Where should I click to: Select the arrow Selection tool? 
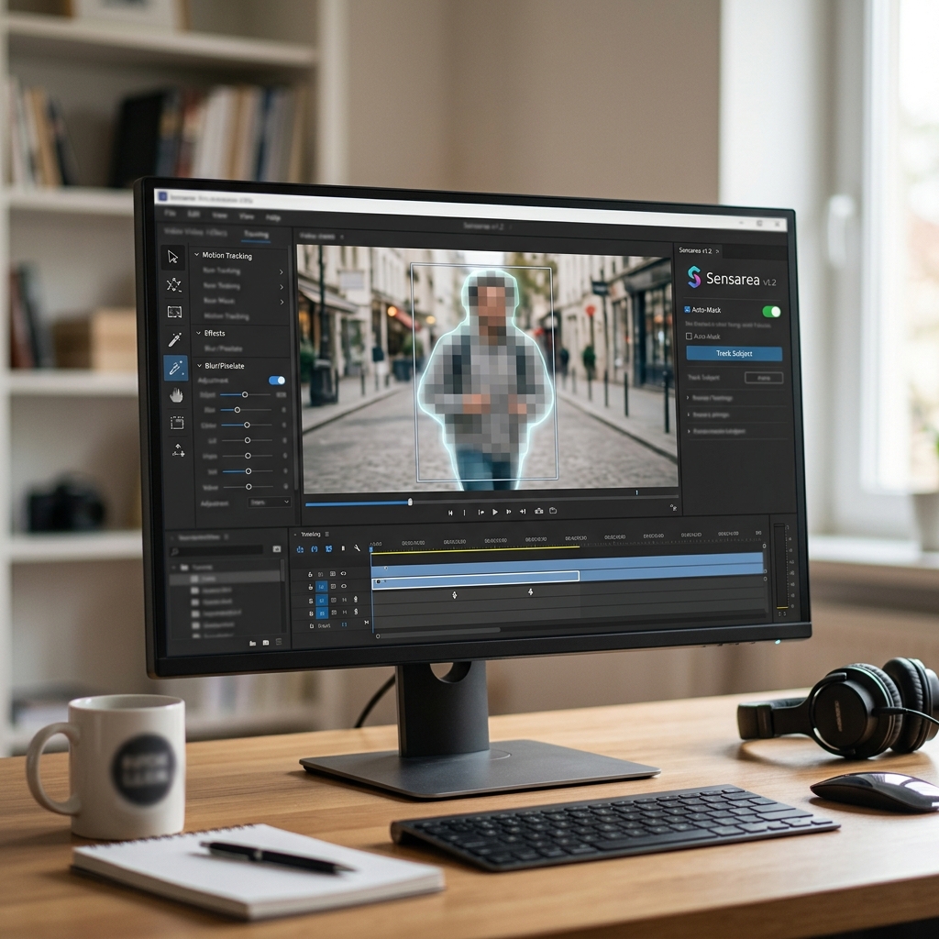(x=173, y=257)
